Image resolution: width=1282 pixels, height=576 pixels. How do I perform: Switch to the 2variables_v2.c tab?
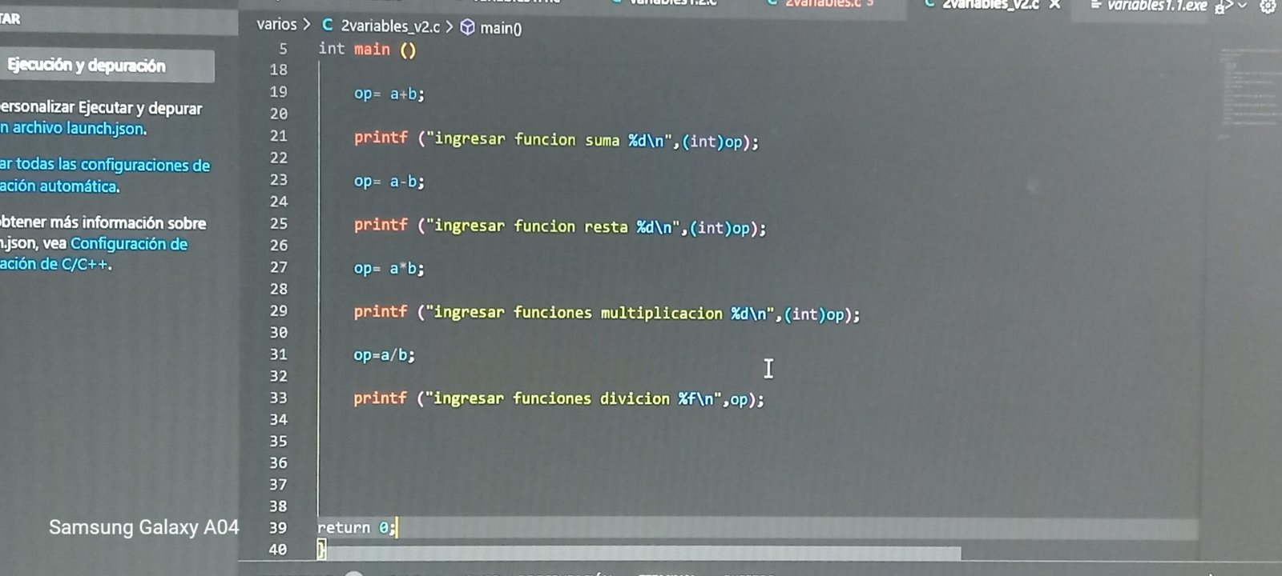tap(990, 5)
